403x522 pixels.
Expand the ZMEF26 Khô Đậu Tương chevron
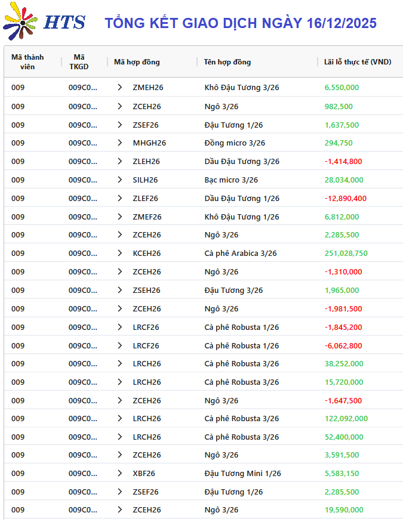(x=120, y=217)
